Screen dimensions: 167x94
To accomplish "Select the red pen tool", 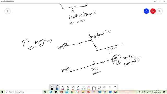I will (x=73, y=88).
